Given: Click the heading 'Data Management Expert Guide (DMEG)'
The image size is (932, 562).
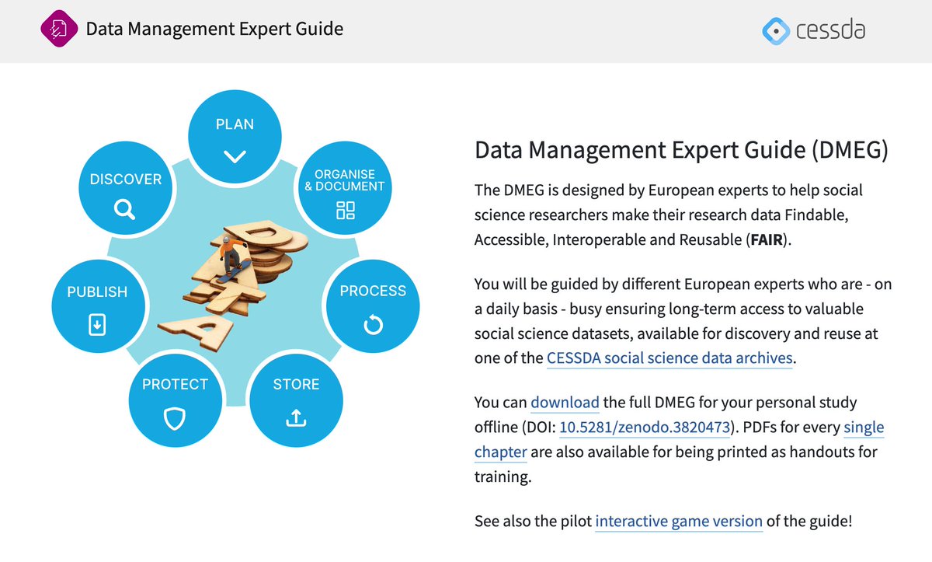Looking at the screenshot, I should 681,150.
